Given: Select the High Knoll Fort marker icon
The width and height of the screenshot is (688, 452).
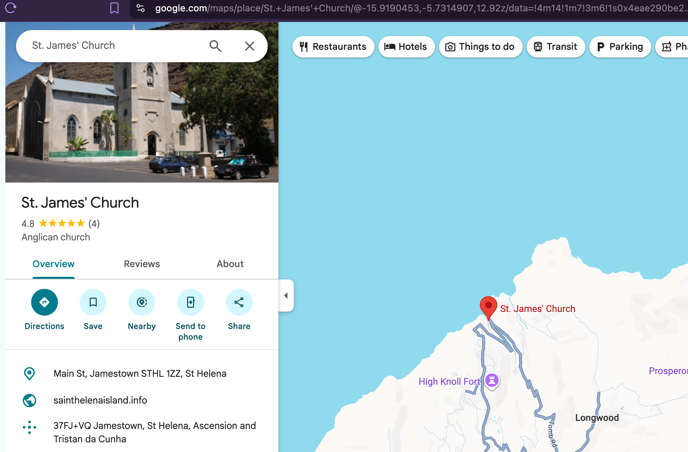Looking at the screenshot, I should click(492, 380).
